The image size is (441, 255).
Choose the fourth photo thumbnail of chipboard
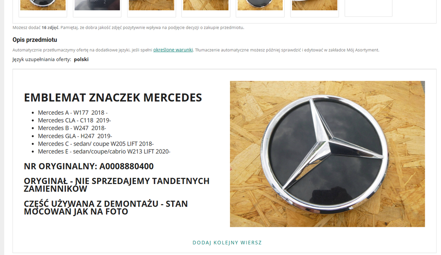[x=206, y=5]
